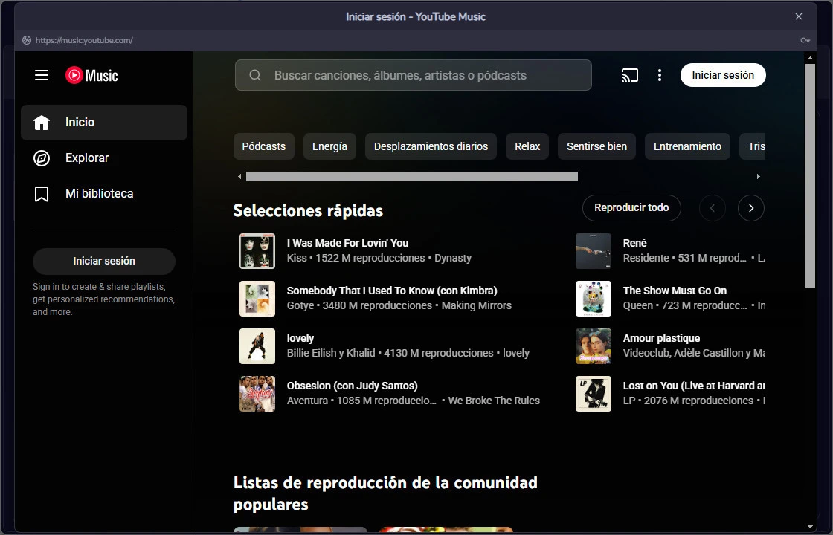Click Reproducir todo for Selecciones rápidas
The height and width of the screenshot is (535, 833).
631,208
